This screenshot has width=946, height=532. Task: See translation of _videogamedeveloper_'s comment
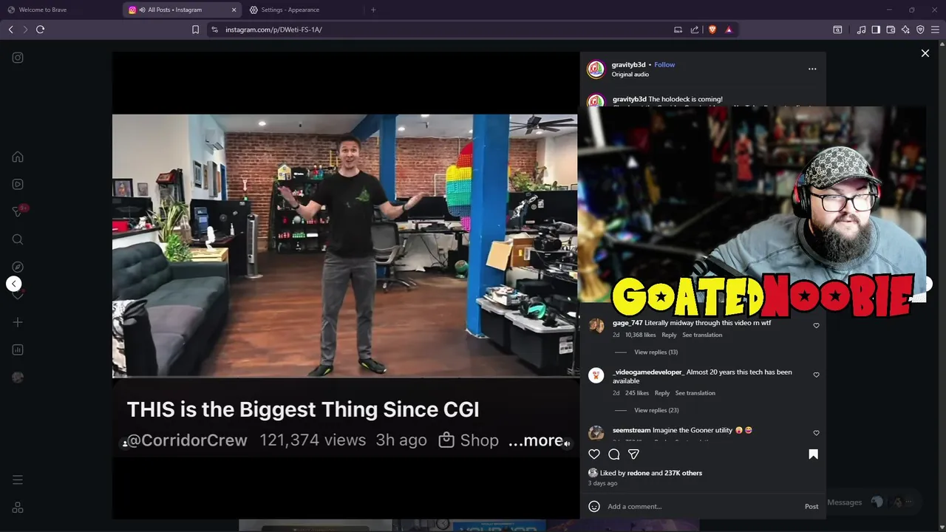695,393
